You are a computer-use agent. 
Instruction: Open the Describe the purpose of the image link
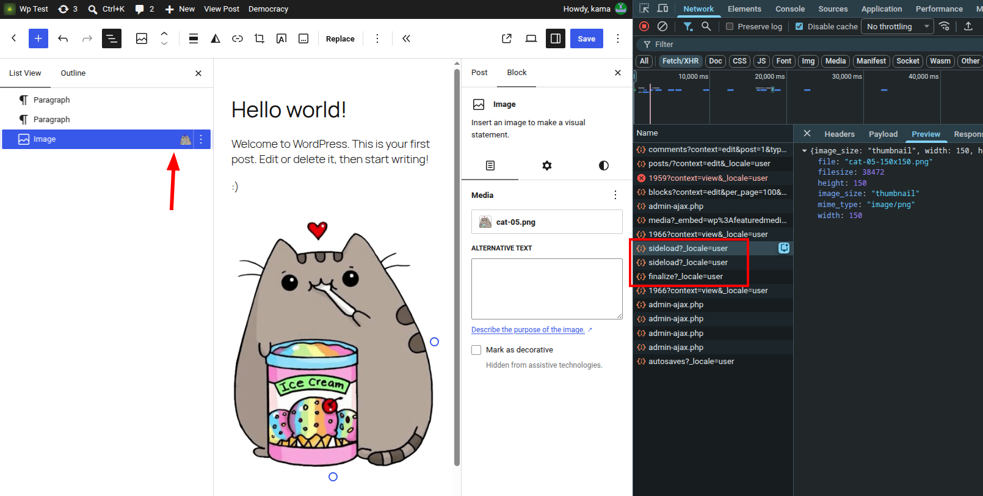(528, 330)
